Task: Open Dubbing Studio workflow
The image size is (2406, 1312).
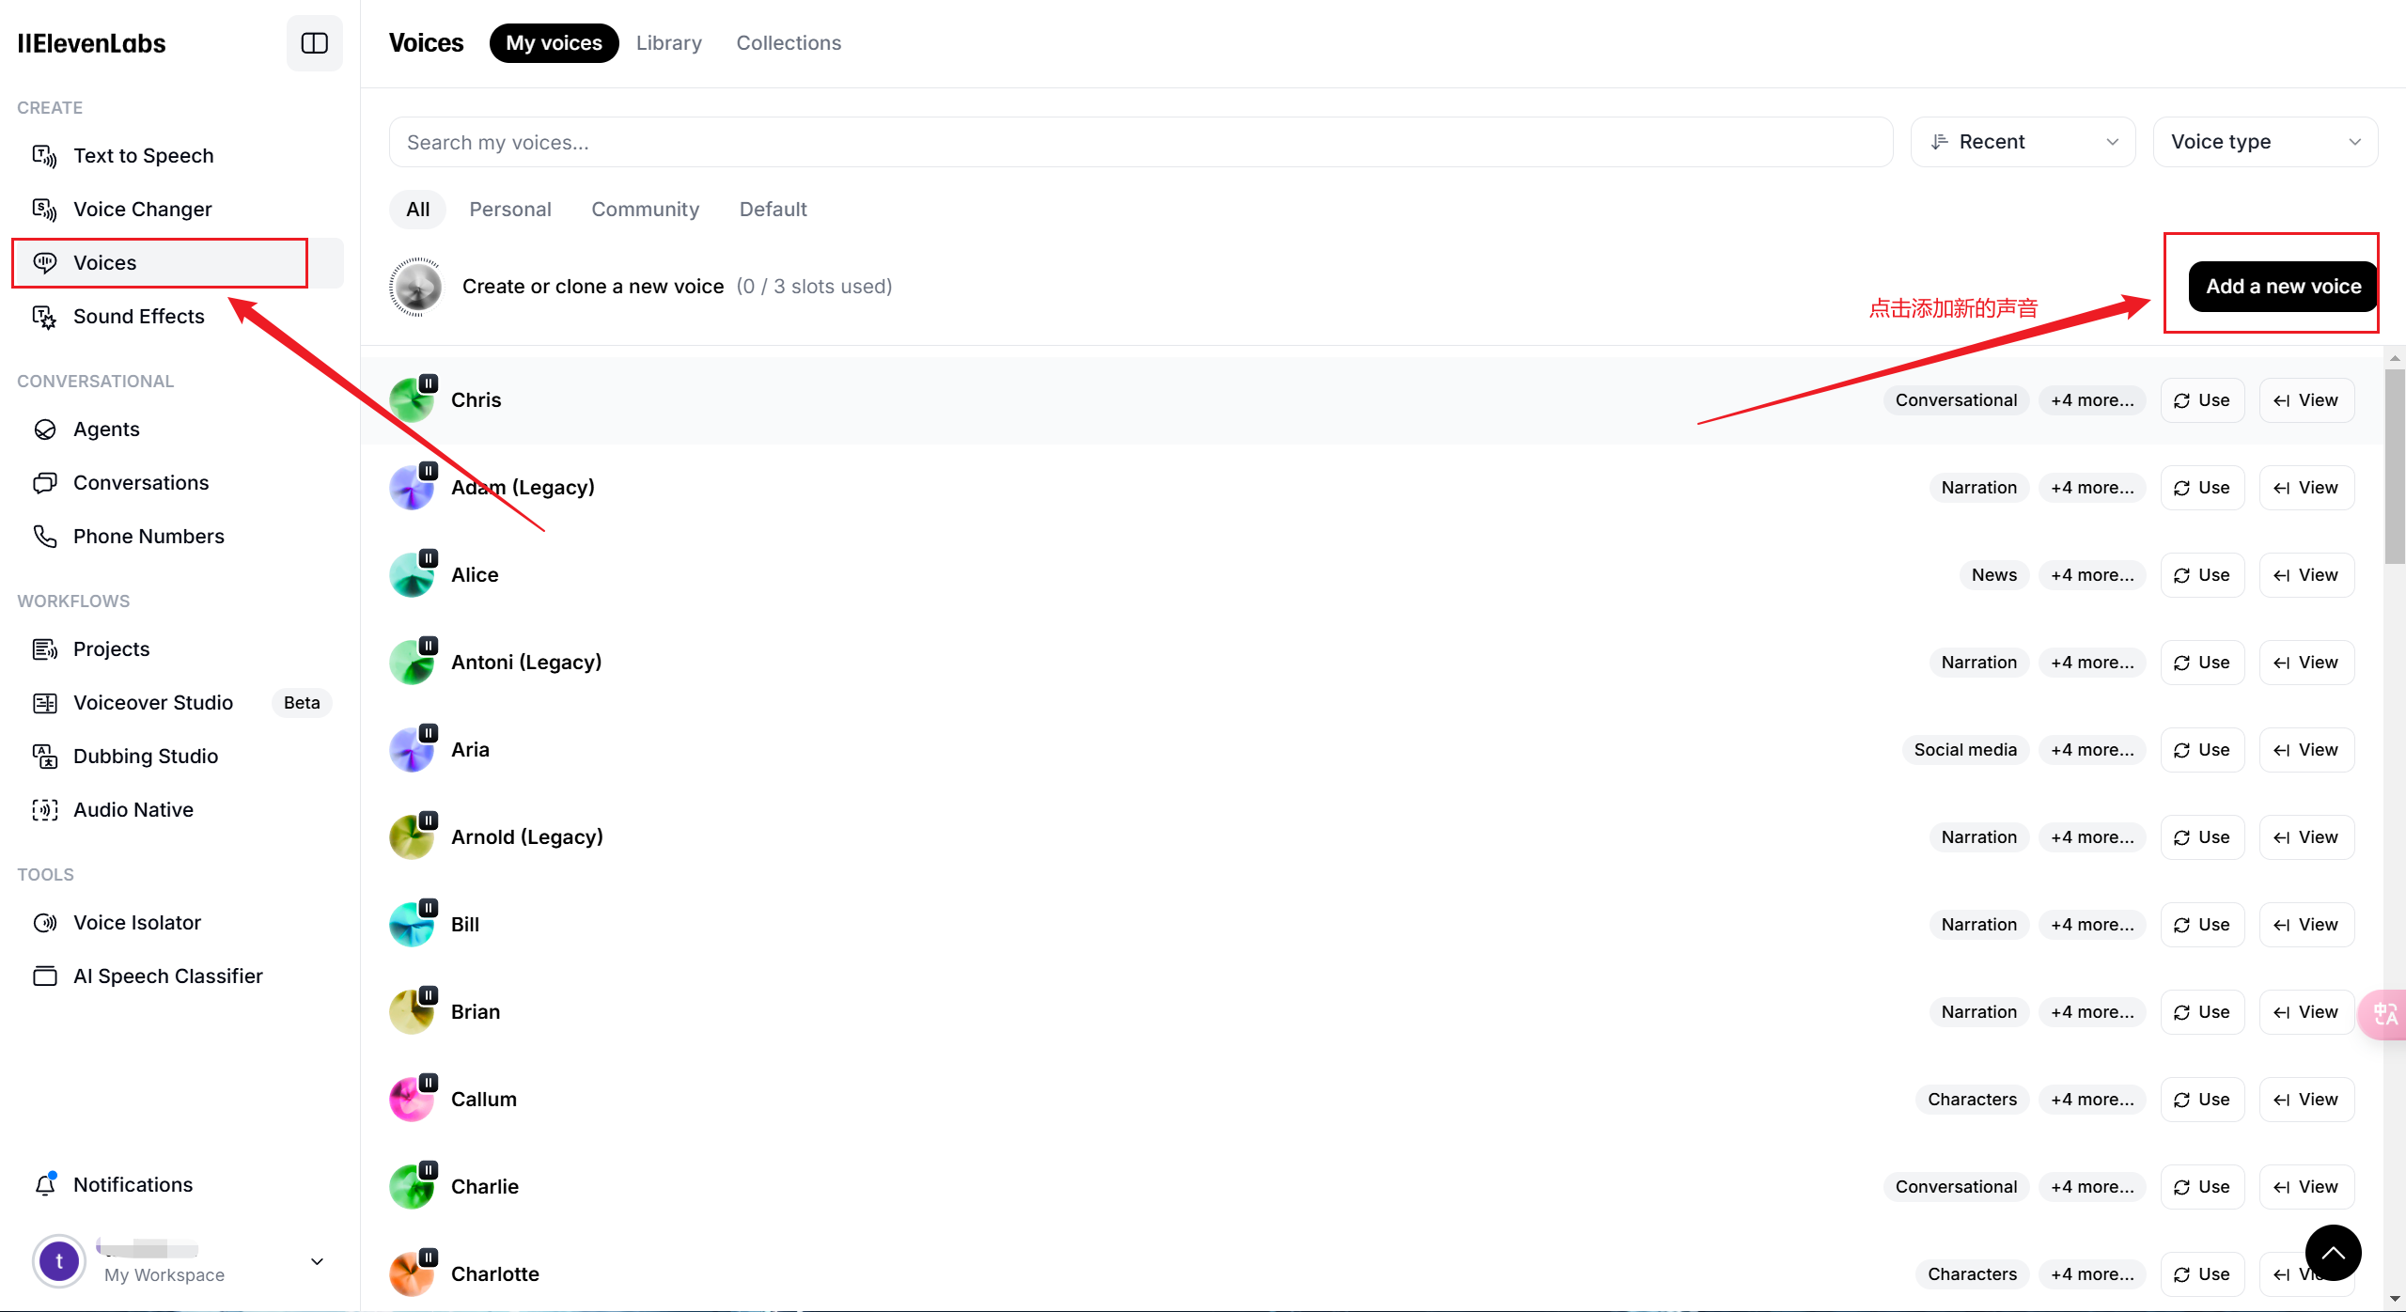Action: pos(145,757)
